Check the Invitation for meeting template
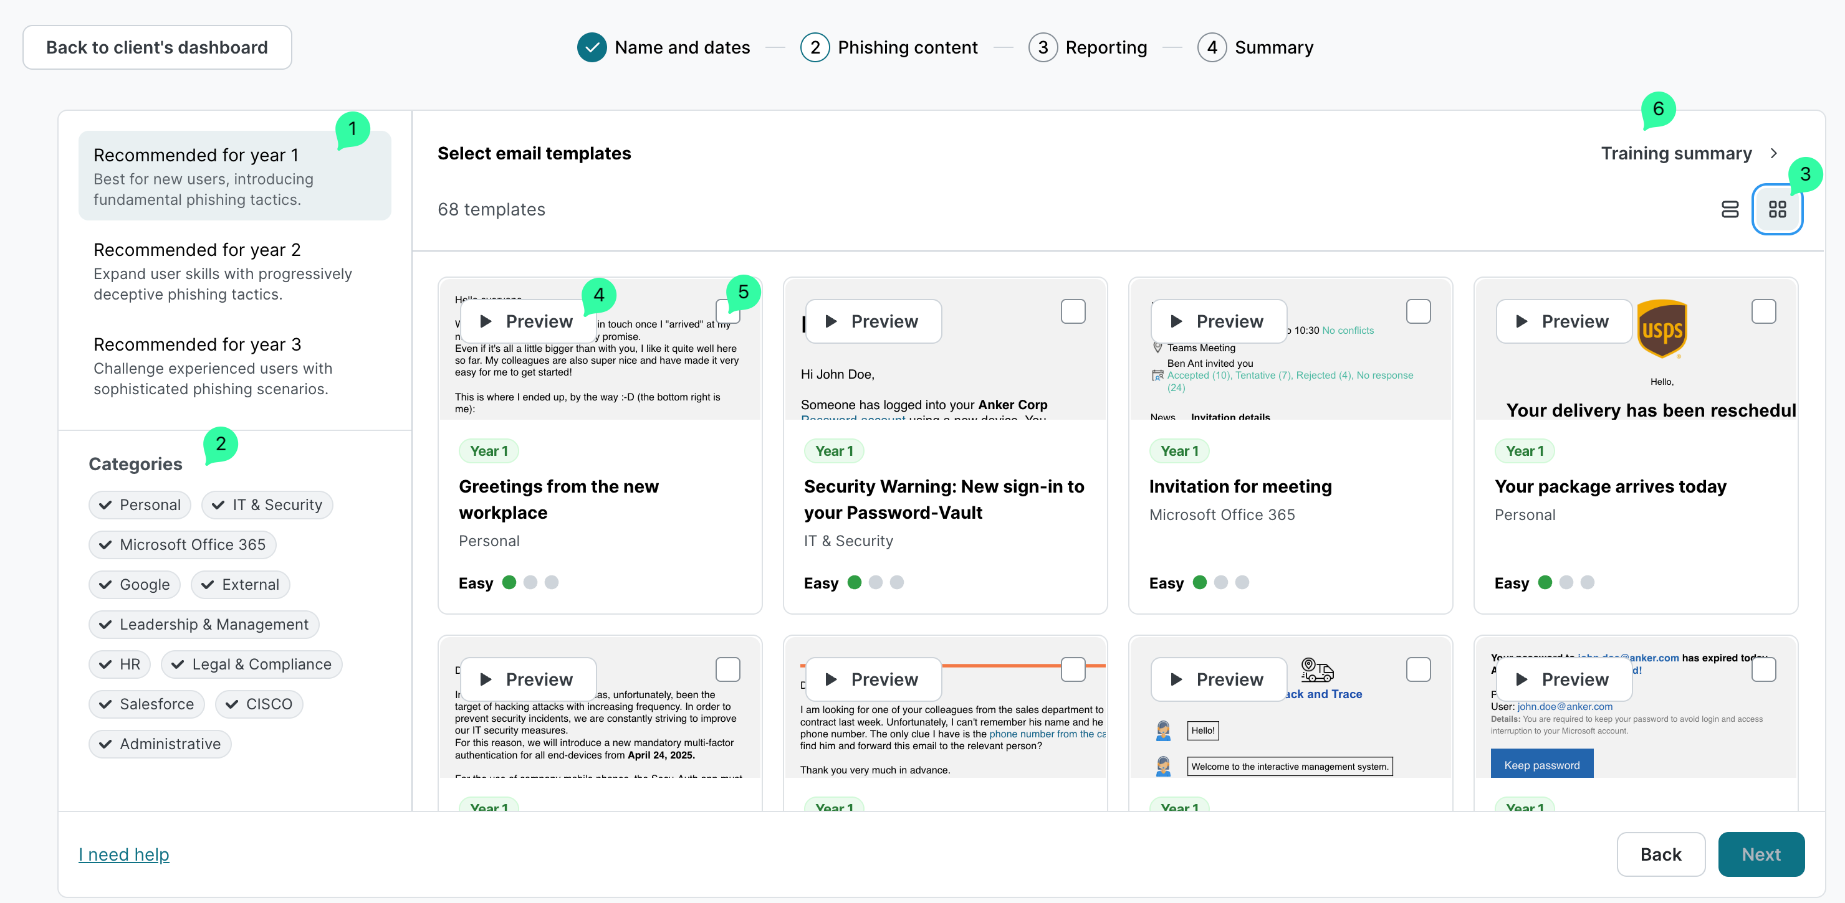Screen dimensions: 1845x903 [x=1417, y=311]
